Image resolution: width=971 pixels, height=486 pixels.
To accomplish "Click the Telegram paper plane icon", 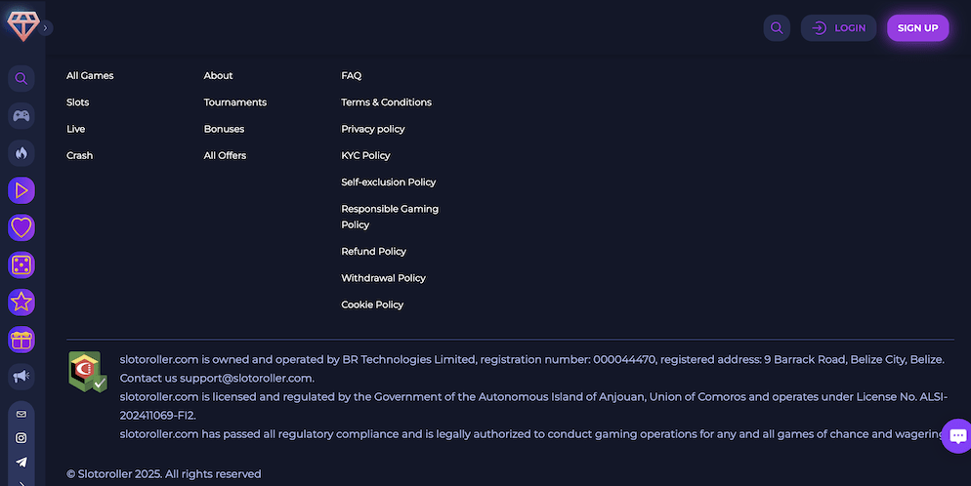I will click(x=21, y=462).
